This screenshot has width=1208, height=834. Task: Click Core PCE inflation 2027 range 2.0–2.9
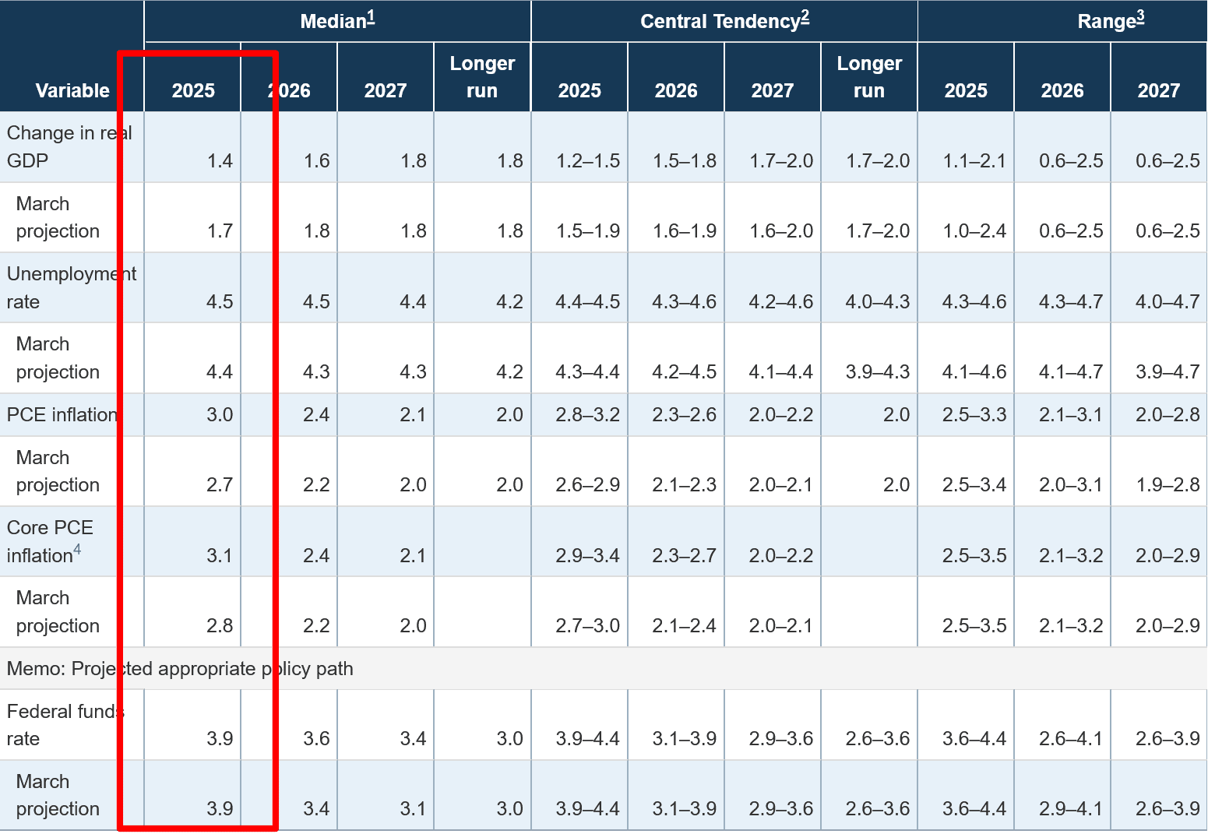pos(1167,555)
